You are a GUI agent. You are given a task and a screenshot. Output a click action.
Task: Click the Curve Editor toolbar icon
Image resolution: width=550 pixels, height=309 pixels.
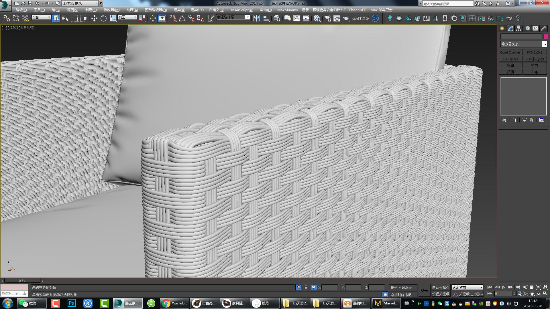pos(297,19)
